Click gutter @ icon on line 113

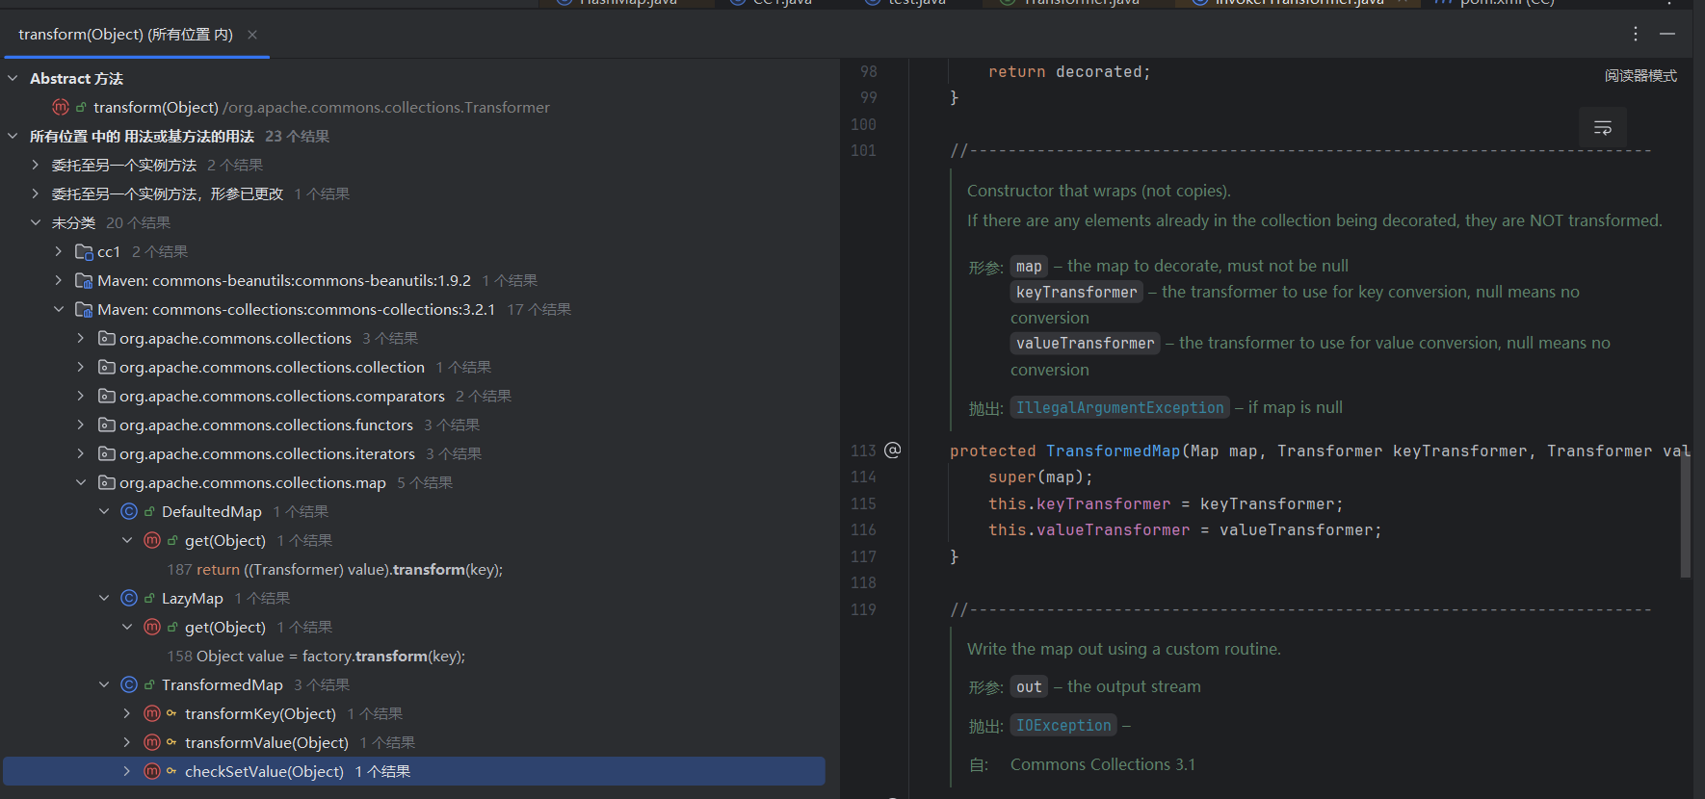[x=893, y=451]
